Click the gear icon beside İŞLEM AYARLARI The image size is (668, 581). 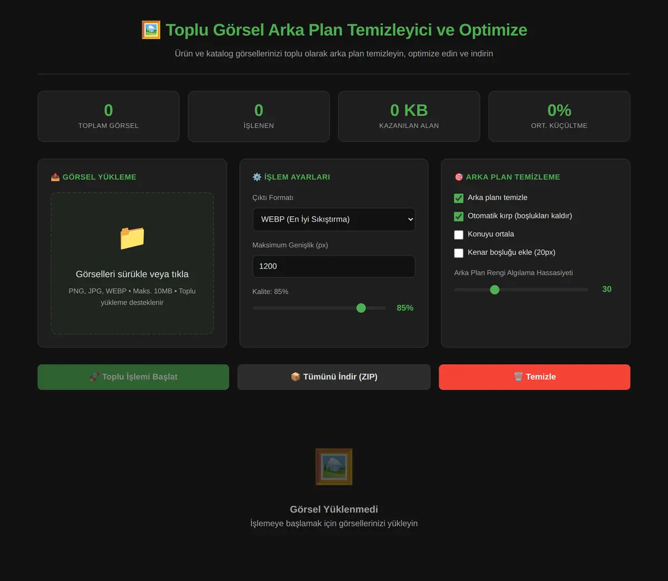[257, 177]
